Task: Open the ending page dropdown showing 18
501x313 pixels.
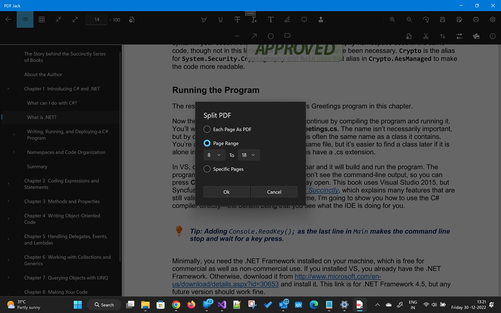Action: pos(248,155)
